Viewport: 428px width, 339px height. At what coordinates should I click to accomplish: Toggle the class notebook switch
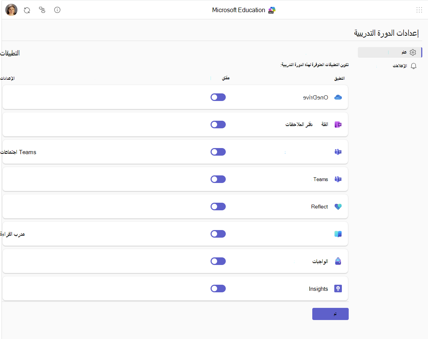(218, 125)
